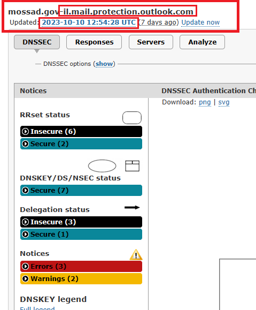
Task: Click the arrow icon on Insecure (6)
Action: tap(25, 132)
